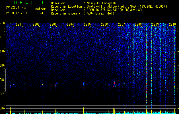Viewport: 179px width, 114px height.
Task: Click the 2210 time marker
Action: pos(172,25)
